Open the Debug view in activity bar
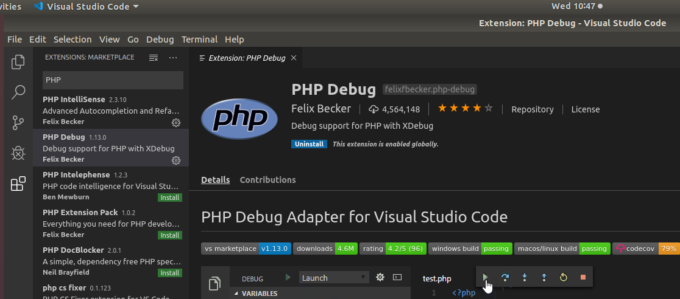This screenshot has height=299, width=680. [18, 153]
